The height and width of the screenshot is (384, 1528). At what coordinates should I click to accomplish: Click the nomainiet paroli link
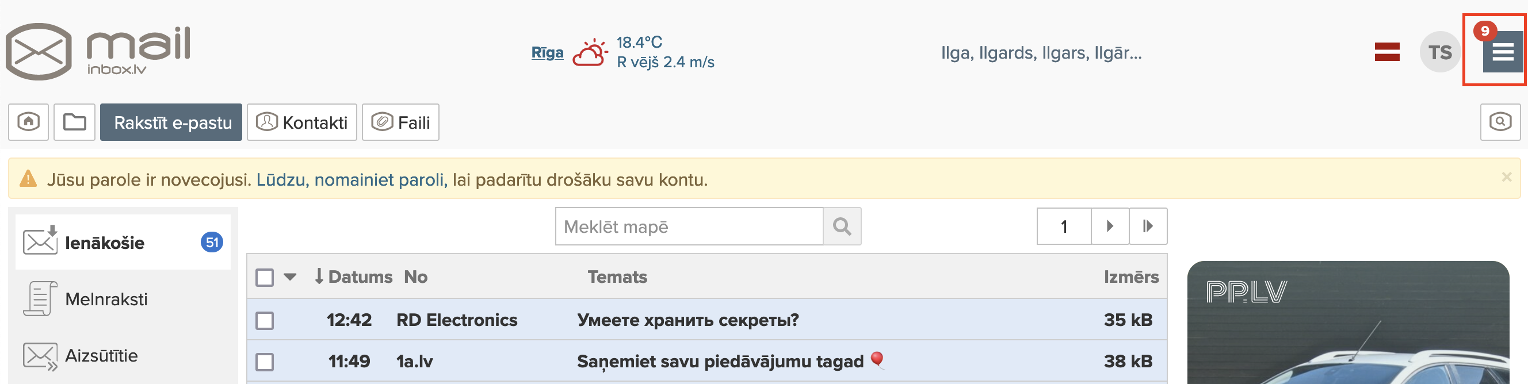(x=380, y=179)
